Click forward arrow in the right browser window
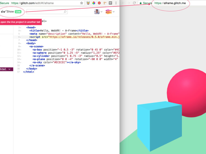The width and height of the screenshot is (206, 154). 129,3
